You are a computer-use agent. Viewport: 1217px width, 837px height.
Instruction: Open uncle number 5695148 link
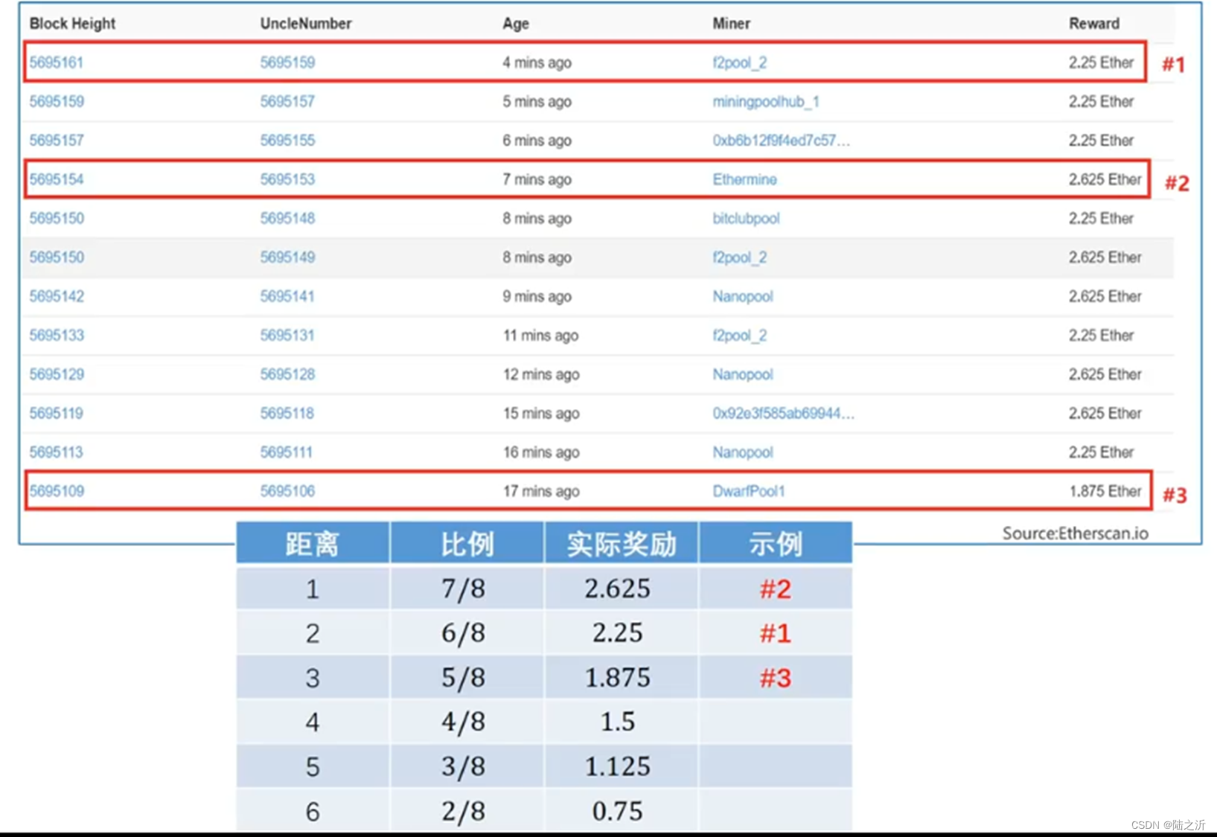tap(287, 218)
